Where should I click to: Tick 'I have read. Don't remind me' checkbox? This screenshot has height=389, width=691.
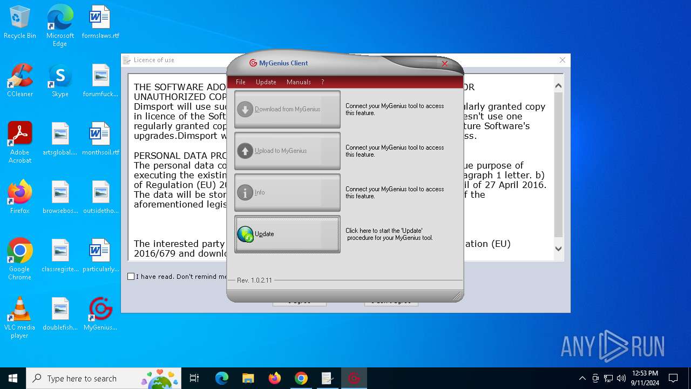(x=131, y=277)
